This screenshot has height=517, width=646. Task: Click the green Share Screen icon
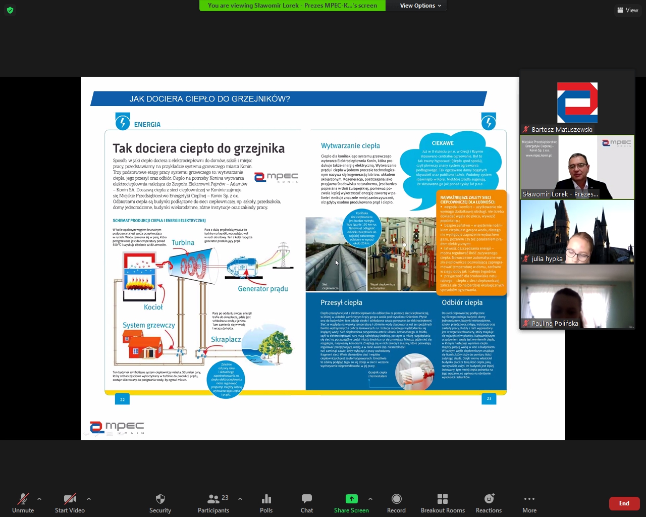(x=351, y=499)
